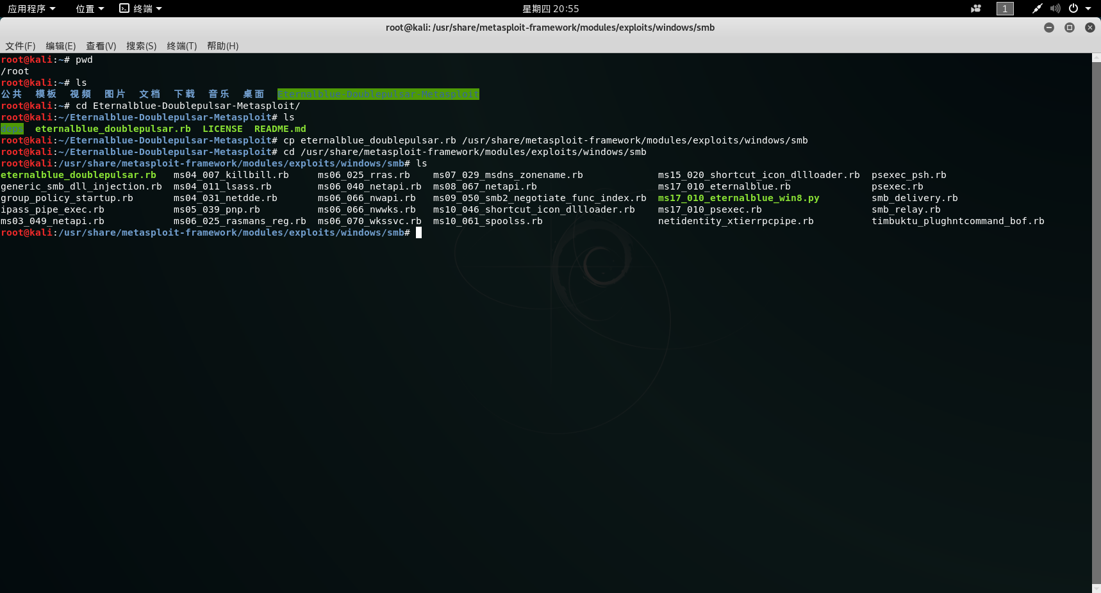Click ms15_020_shortcut_icon_dllloader.rb file name

[759, 175]
